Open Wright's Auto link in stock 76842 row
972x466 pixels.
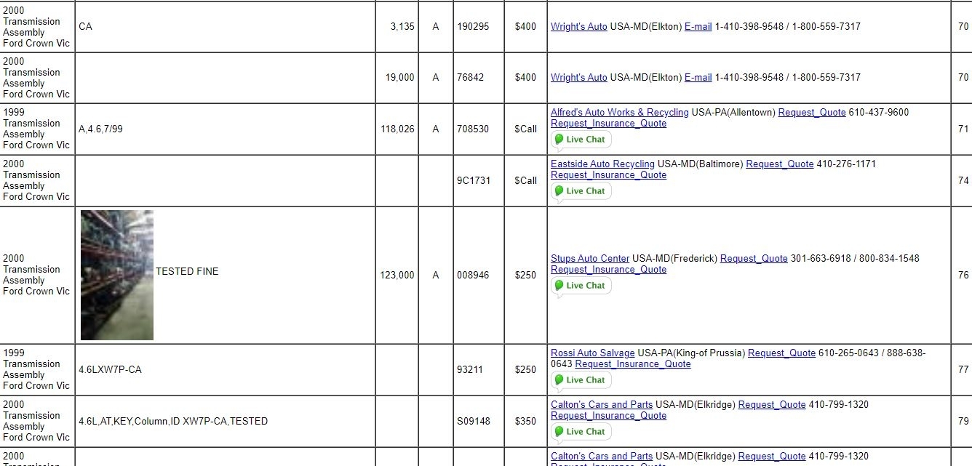[578, 77]
